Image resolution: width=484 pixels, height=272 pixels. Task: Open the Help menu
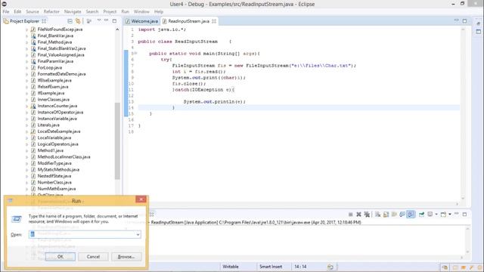(x=159, y=11)
